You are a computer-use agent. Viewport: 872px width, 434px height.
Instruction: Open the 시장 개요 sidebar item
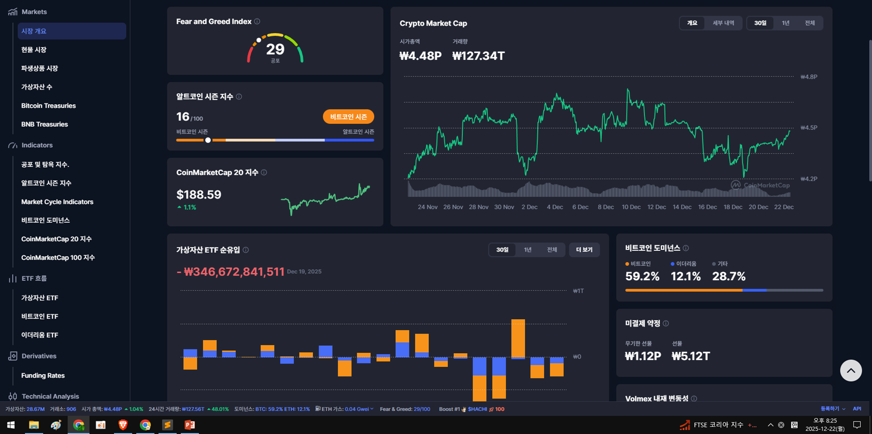pos(72,31)
